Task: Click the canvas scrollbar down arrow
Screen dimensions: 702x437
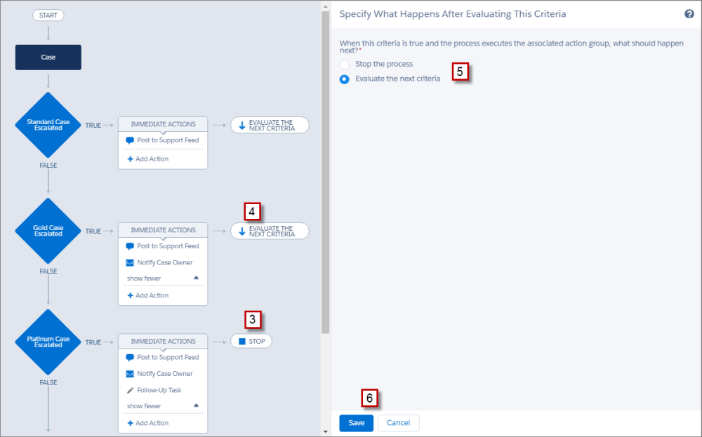Action: [x=326, y=432]
